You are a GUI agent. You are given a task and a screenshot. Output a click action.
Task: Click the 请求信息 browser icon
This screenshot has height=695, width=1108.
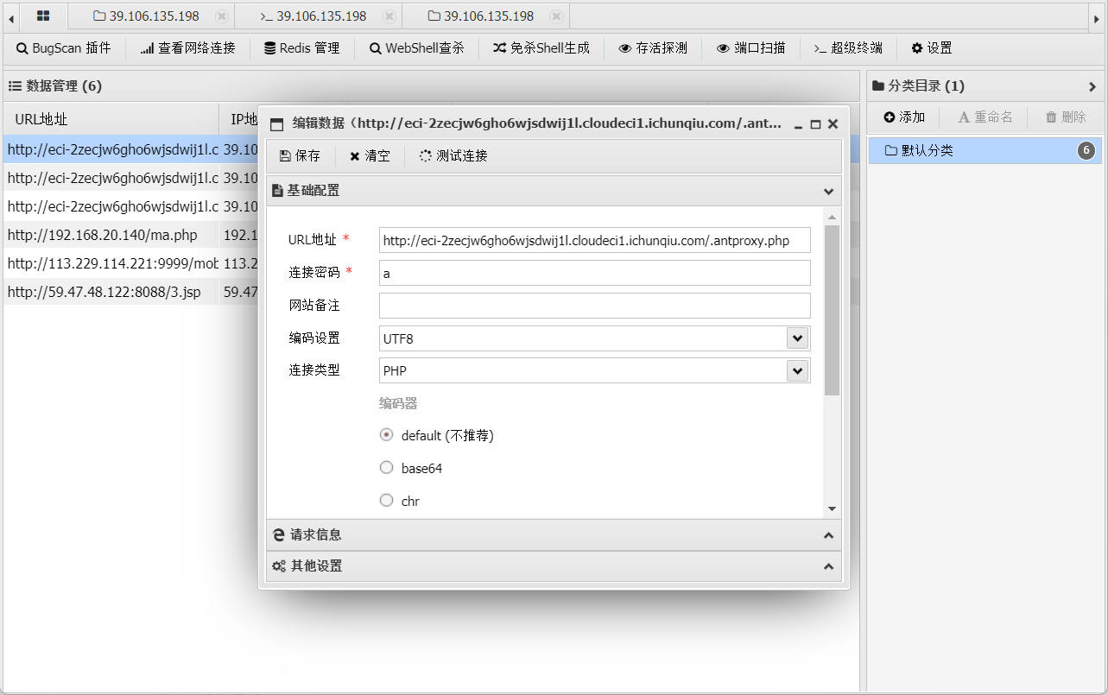(x=278, y=535)
